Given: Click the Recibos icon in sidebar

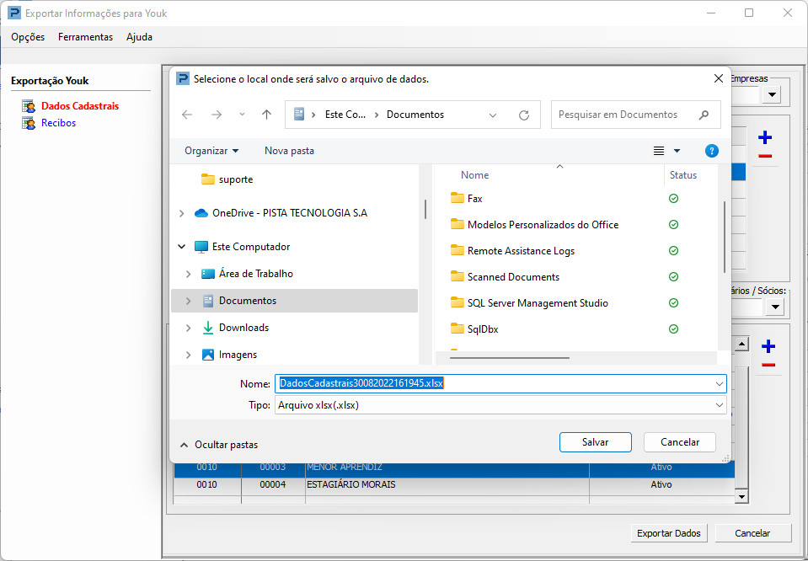Looking at the screenshot, I should 29,123.
